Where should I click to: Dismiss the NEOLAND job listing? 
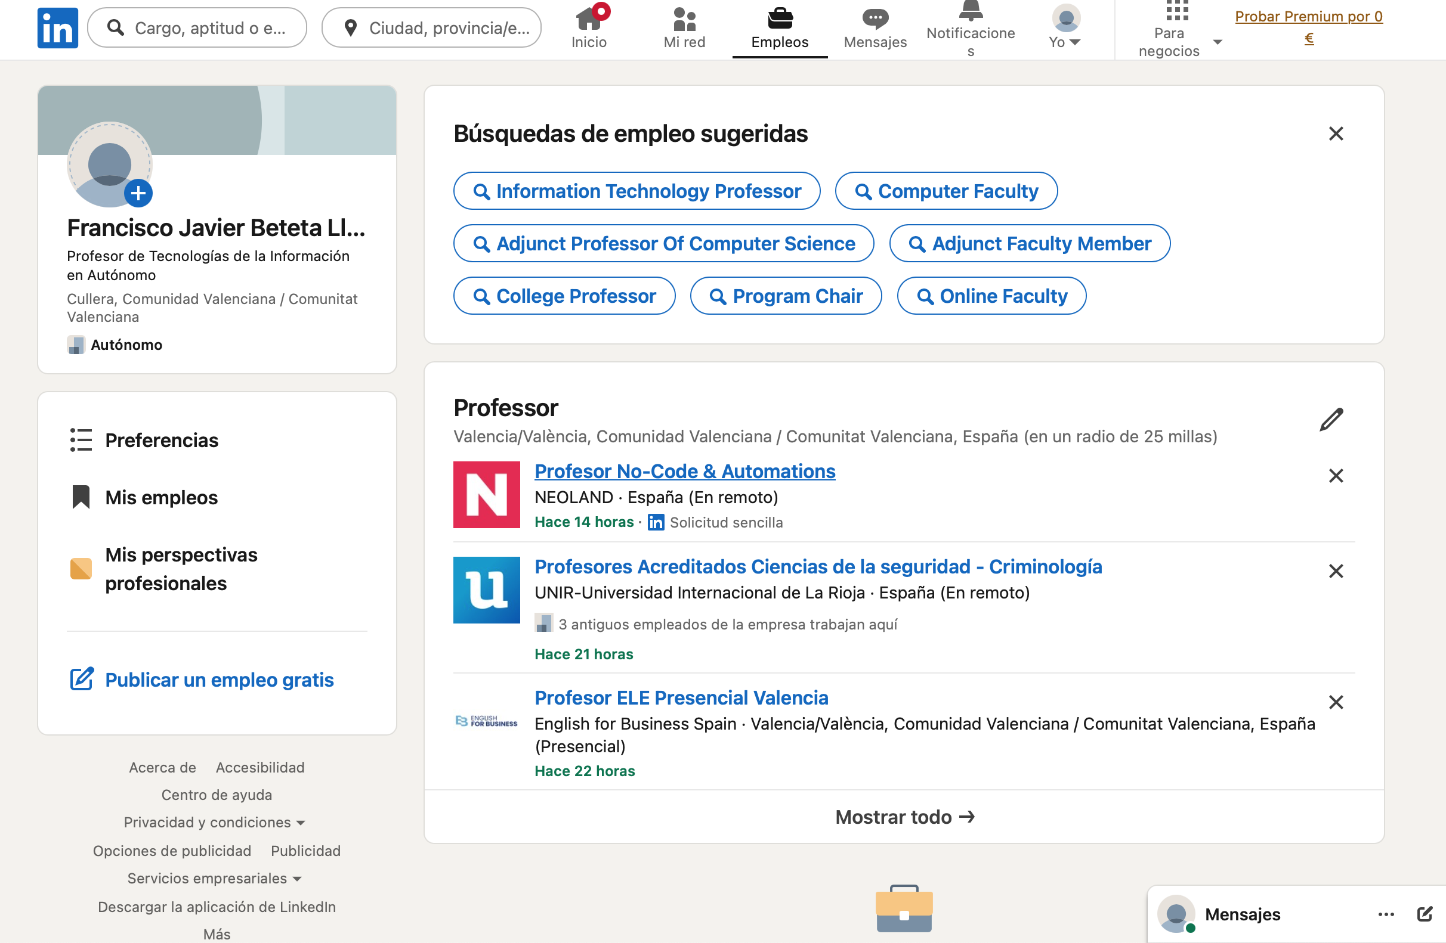coord(1336,476)
